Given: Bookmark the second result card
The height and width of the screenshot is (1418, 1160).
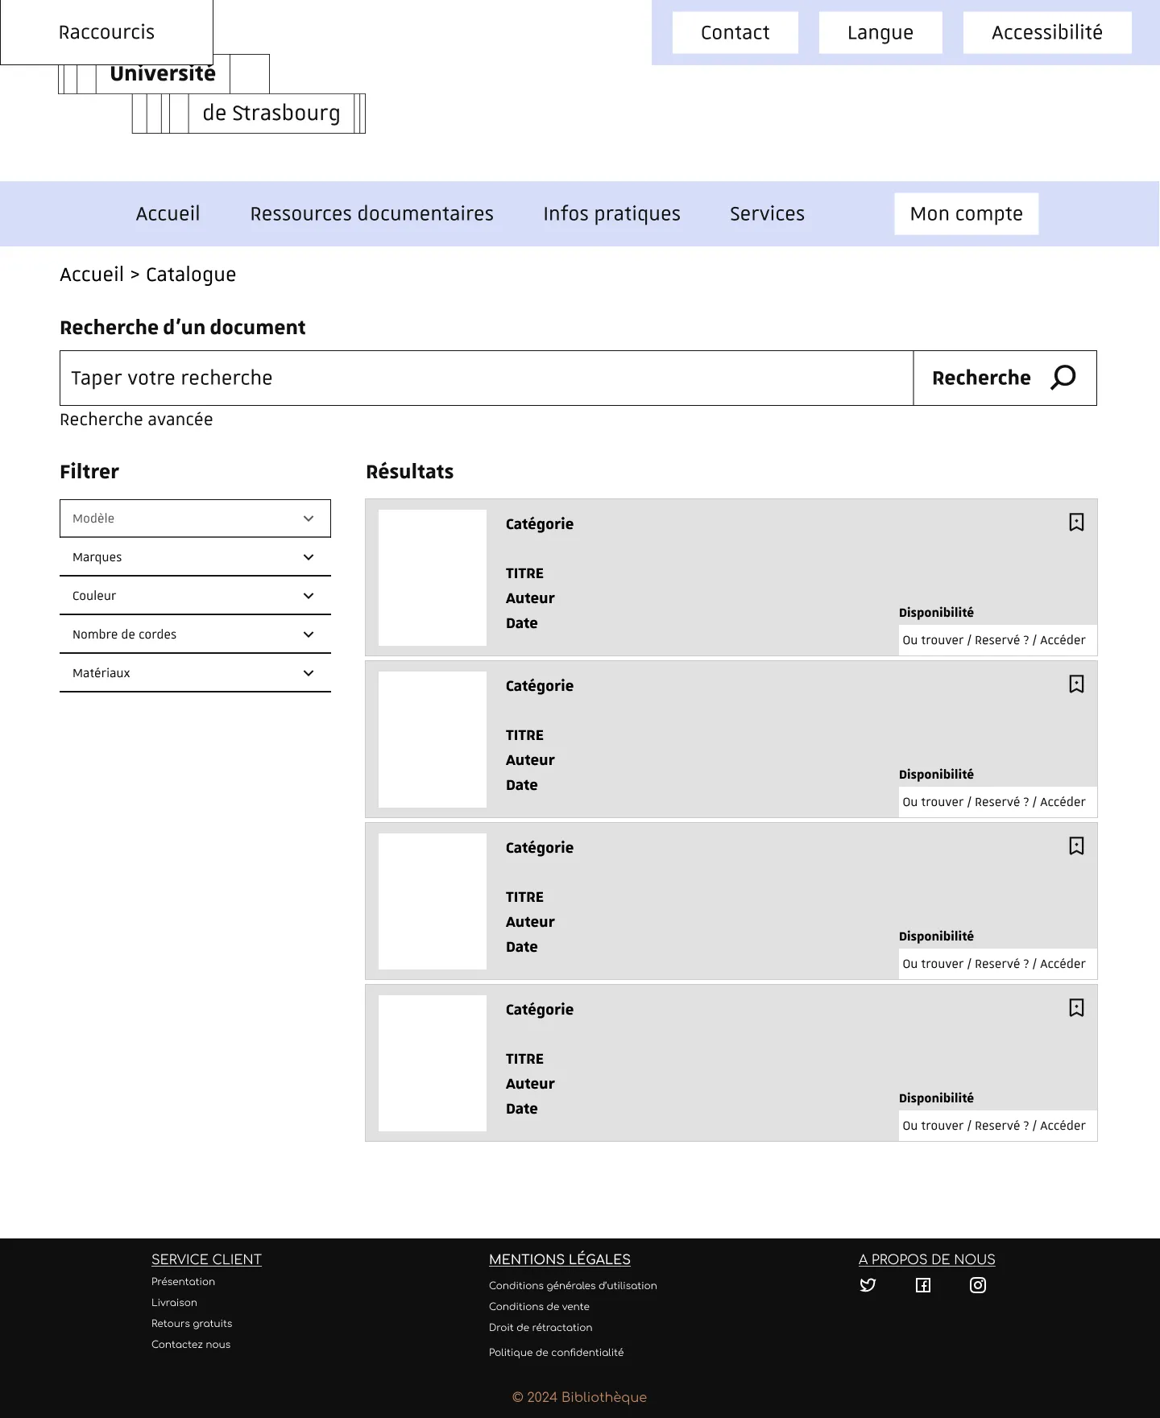Looking at the screenshot, I should click(1076, 684).
